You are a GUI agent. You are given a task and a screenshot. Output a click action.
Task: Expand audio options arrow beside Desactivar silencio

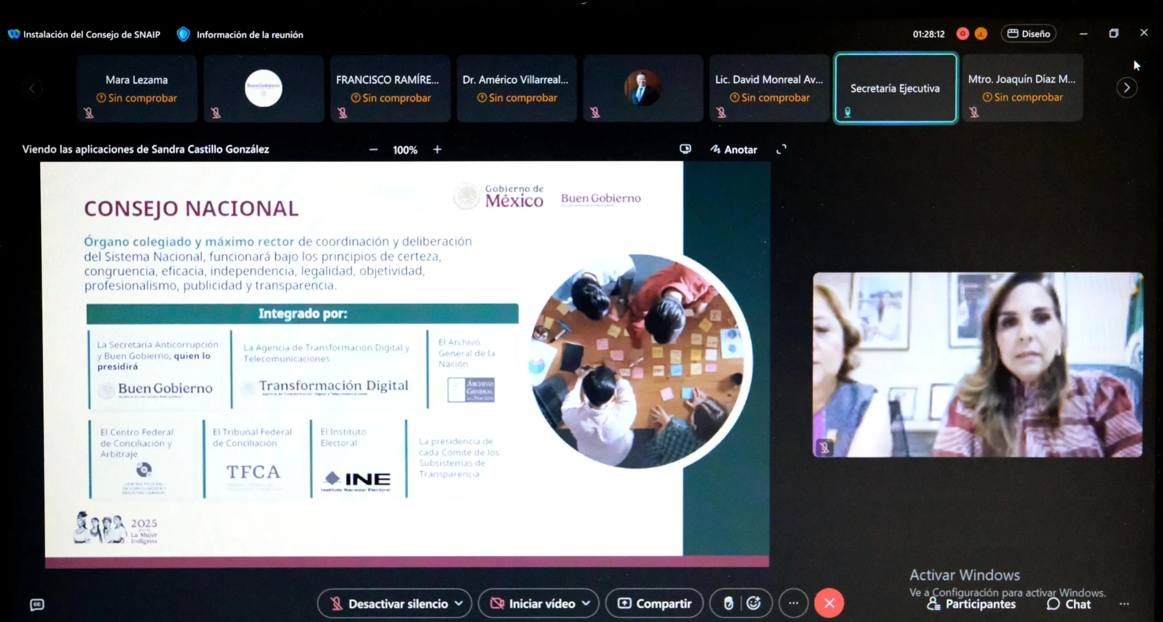pyautogui.click(x=459, y=603)
